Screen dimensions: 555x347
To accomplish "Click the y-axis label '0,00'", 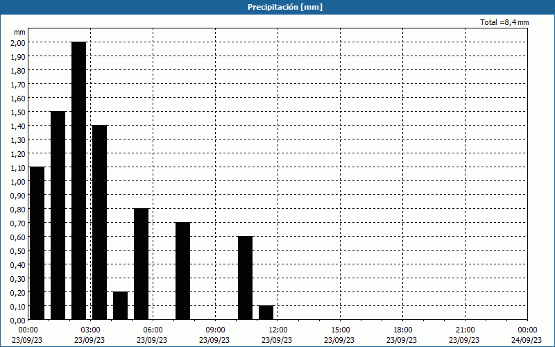I will (x=19, y=321).
